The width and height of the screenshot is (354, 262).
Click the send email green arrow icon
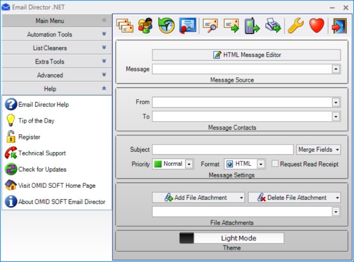pyautogui.click(x=231, y=26)
